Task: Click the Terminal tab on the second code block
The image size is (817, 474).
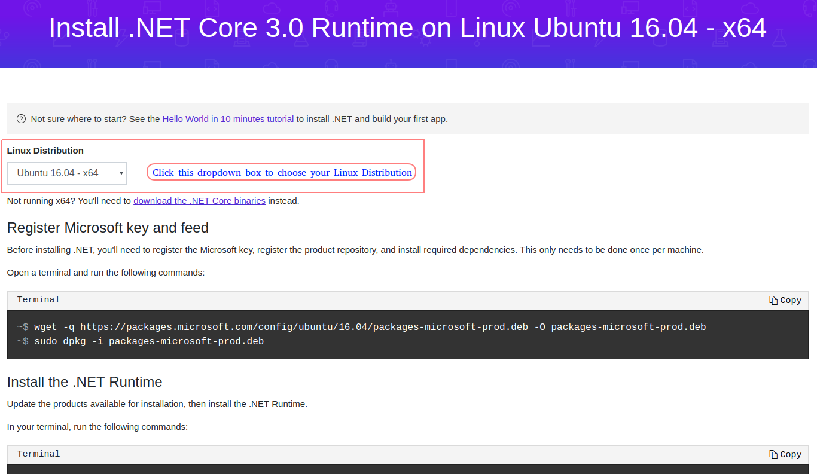Action: click(38, 454)
